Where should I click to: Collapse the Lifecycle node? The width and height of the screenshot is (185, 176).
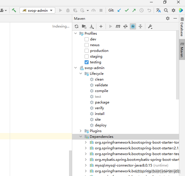pos(81,74)
